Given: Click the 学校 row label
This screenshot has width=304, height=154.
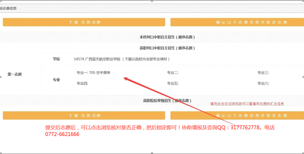Looking at the screenshot, I should (57, 59).
